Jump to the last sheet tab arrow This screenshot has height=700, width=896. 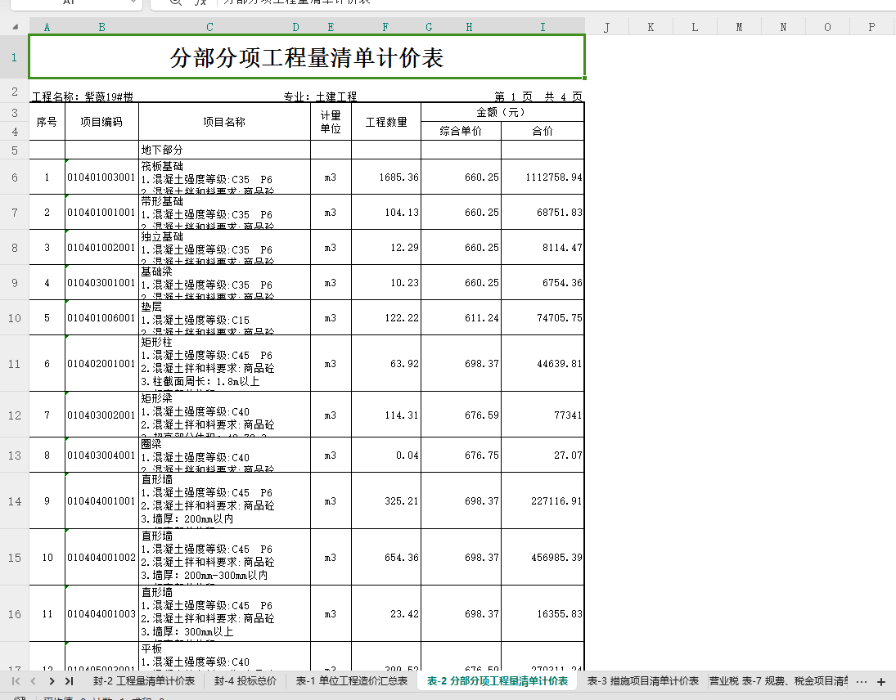point(69,680)
